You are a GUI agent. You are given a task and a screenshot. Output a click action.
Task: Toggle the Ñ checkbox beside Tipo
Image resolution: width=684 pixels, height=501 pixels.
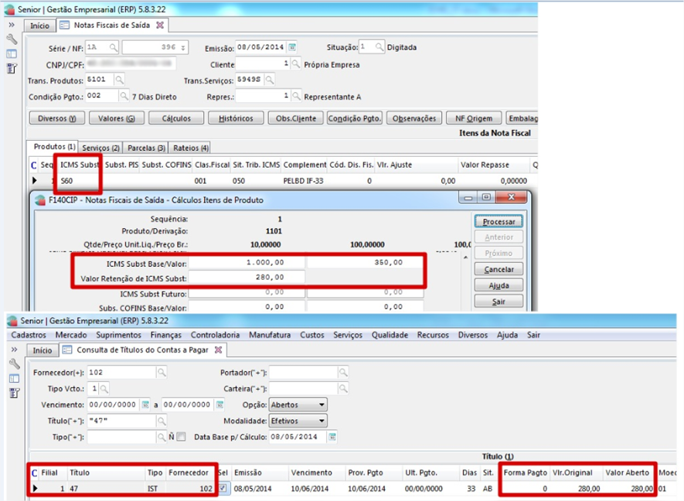(182, 436)
